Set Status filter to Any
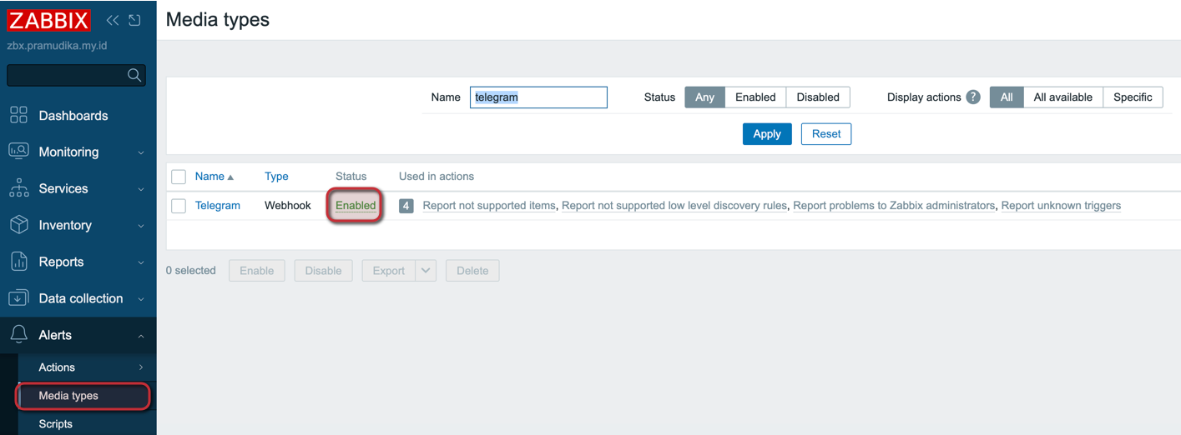 click(x=704, y=97)
